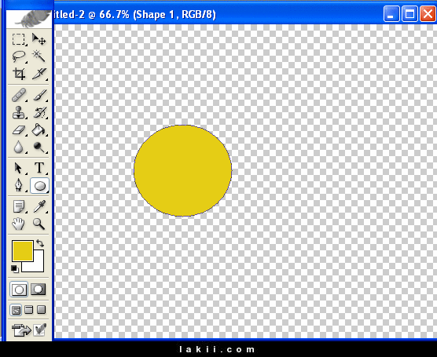The image size is (437, 357).
Task: Activate the Crop tool
Action: point(19,74)
